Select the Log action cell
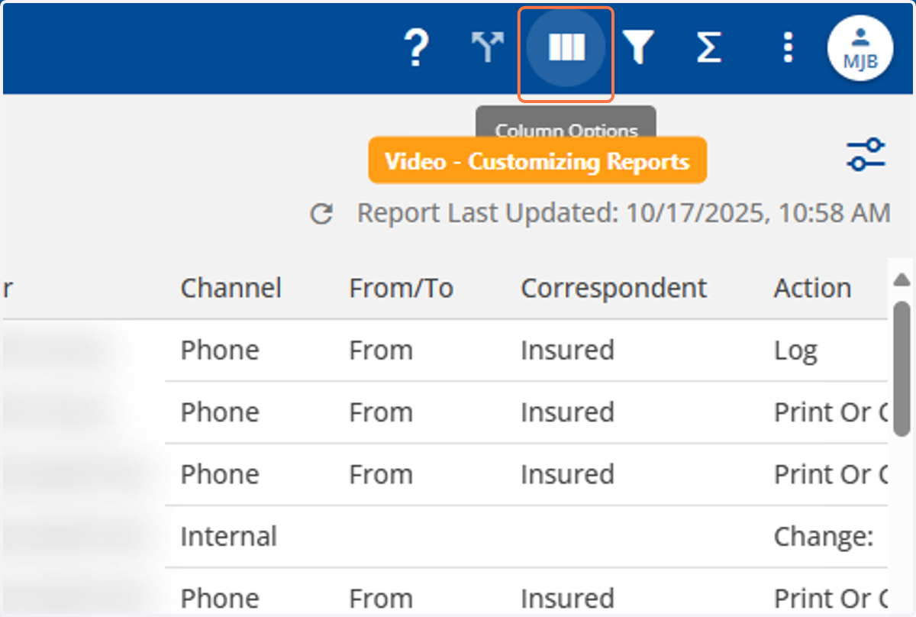916x617 pixels. click(x=795, y=350)
